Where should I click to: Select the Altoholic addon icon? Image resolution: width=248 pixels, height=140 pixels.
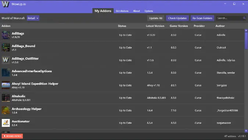pos(6,98)
